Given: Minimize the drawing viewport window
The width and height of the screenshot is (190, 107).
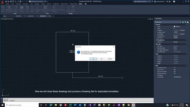Looking at the screenshot, I should pos(148,19).
